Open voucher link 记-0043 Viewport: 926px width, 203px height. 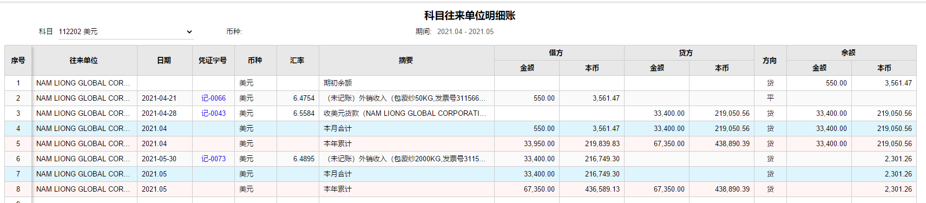[213, 113]
